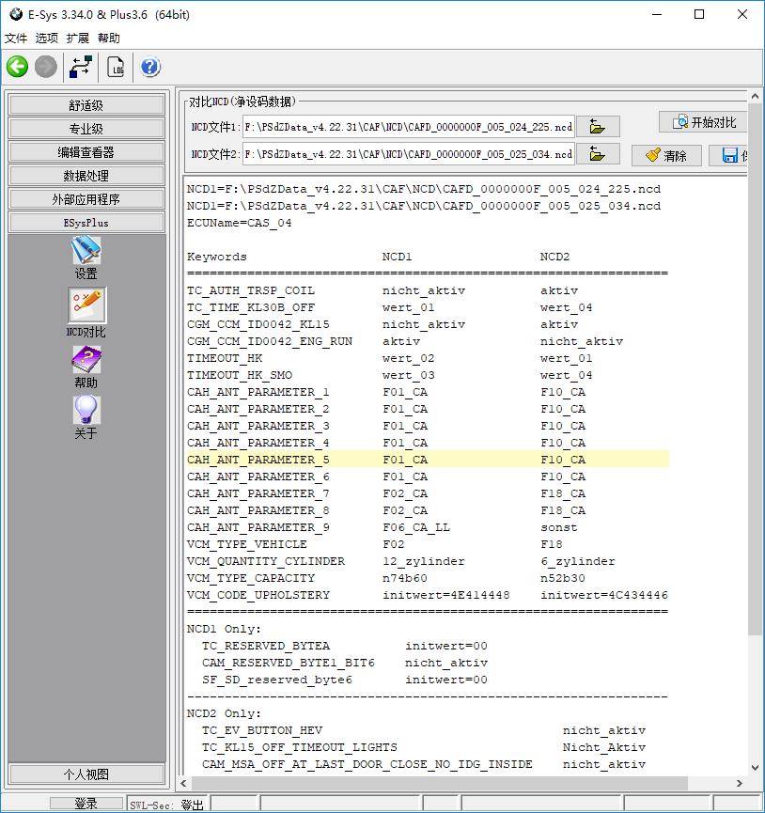Click the down arrow of the vertical scrollbar

tap(756, 767)
